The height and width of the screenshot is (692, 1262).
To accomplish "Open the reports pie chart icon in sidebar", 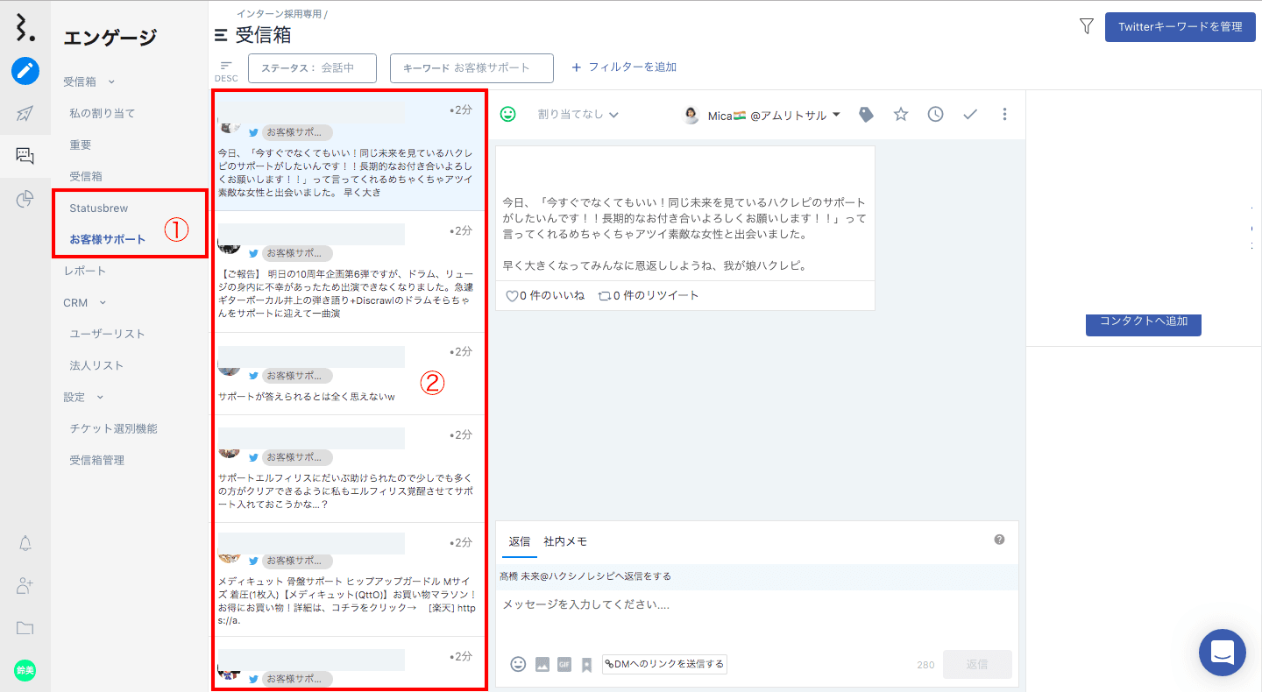I will (25, 201).
